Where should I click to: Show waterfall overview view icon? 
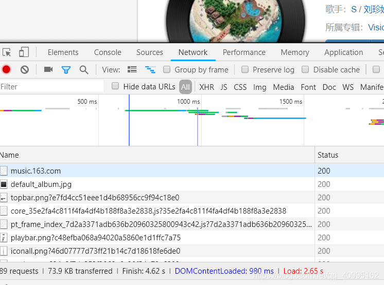(x=150, y=70)
